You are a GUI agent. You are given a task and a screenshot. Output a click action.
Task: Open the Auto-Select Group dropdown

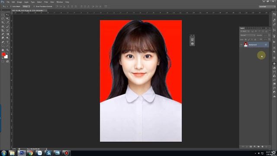(x=26, y=6)
